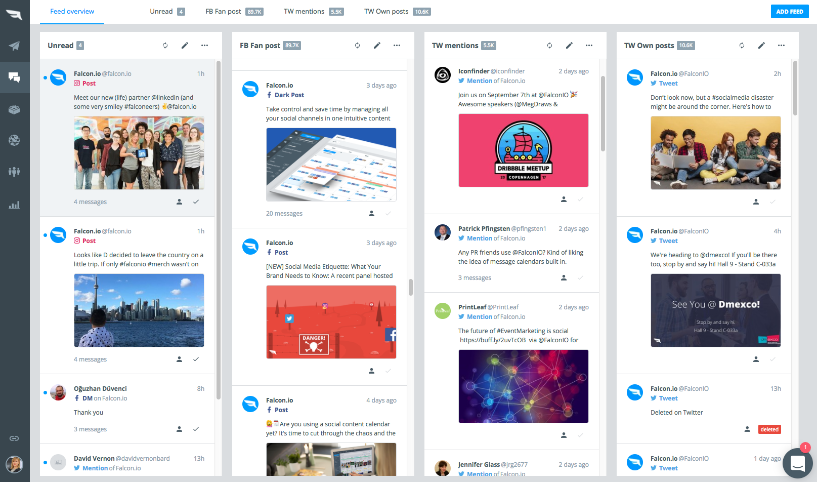The image size is (817, 482).
Task: Open the LinkedIn team group photo
Action: [139, 153]
